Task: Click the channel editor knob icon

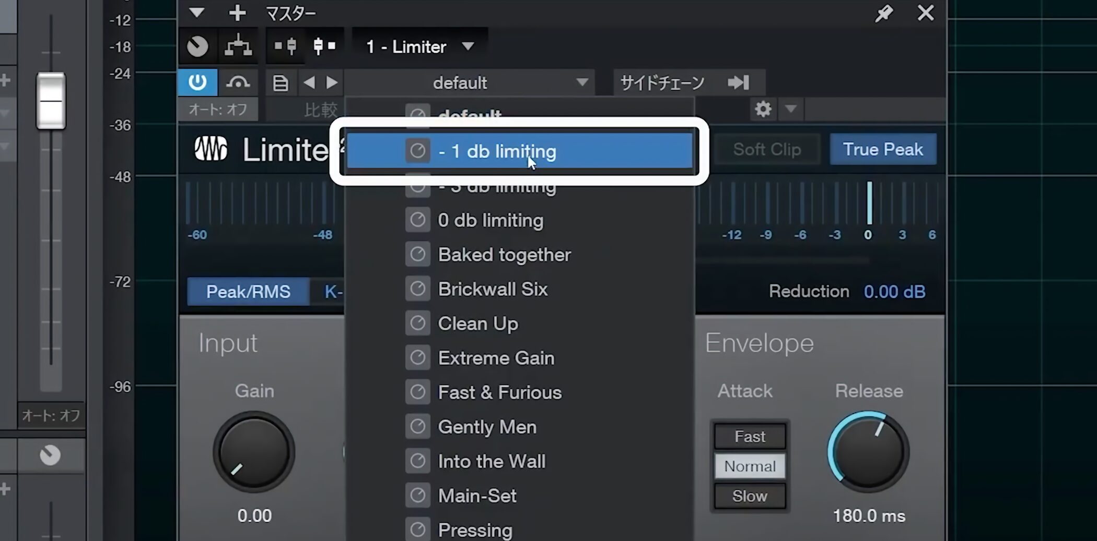Action: point(197,46)
